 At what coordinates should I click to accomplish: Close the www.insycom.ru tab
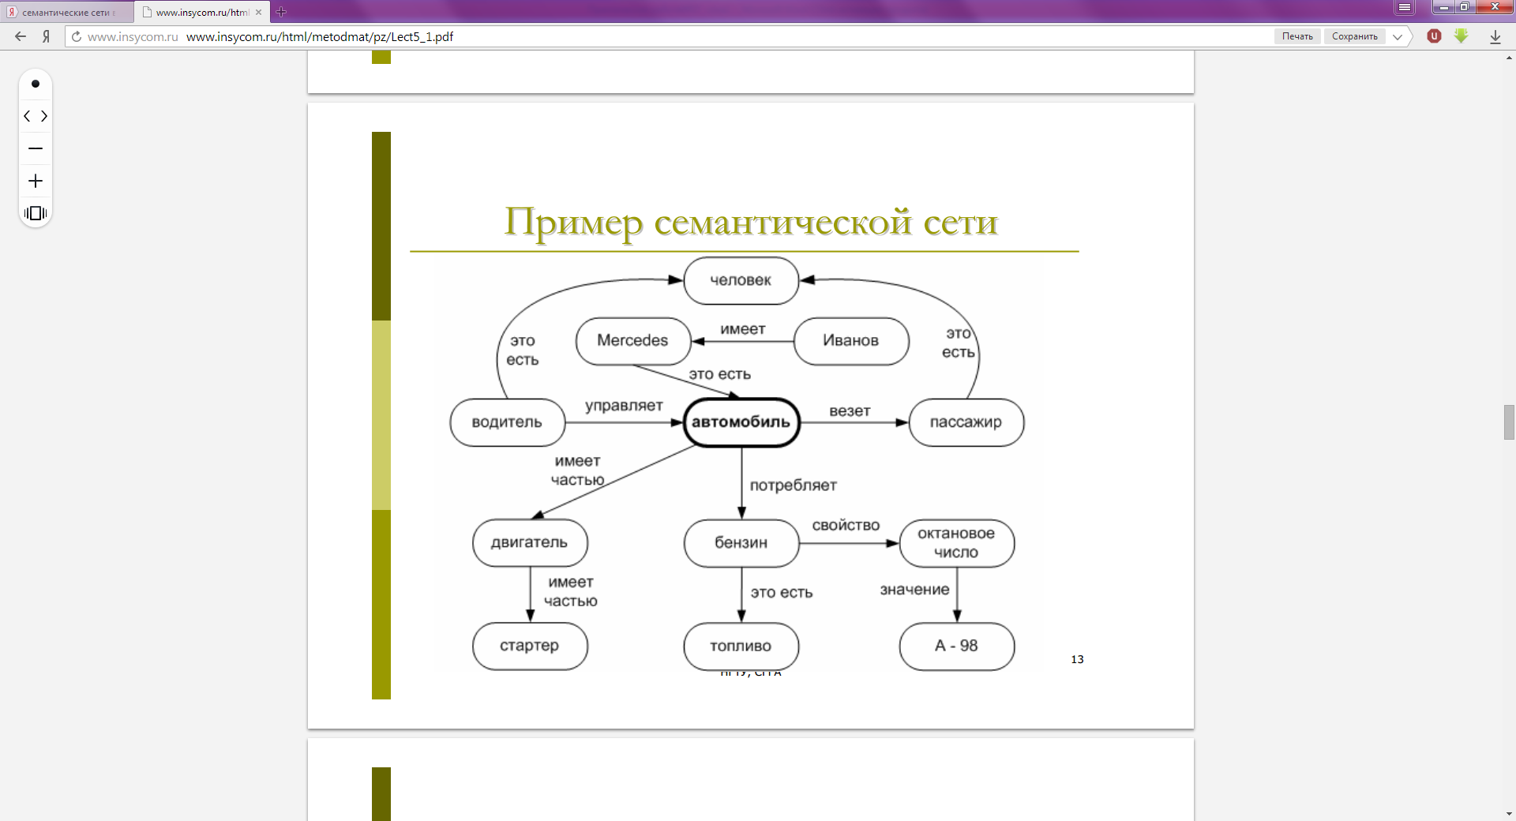coord(258,12)
